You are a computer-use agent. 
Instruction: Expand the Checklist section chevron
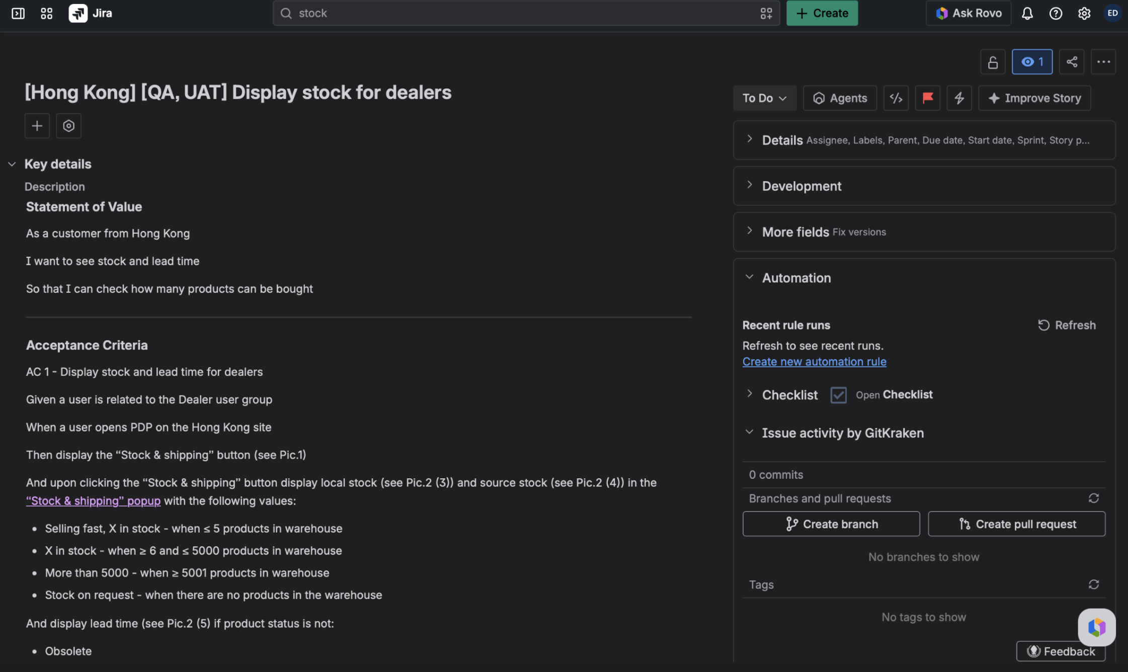[x=749, y=394]
